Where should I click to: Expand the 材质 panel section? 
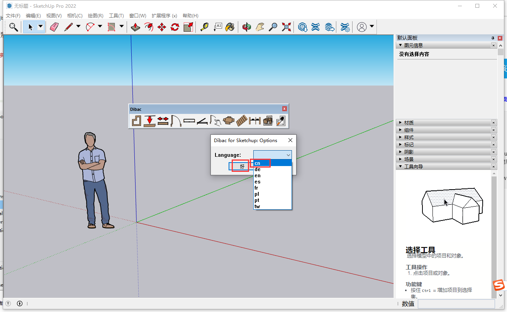[409, 122]
